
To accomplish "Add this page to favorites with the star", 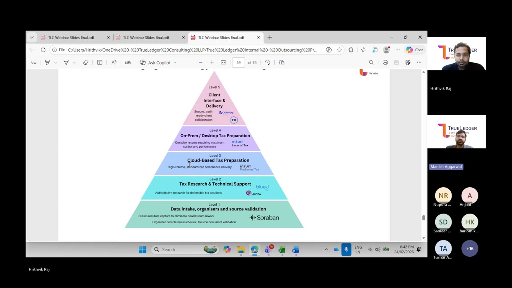I will click(340, 50).
